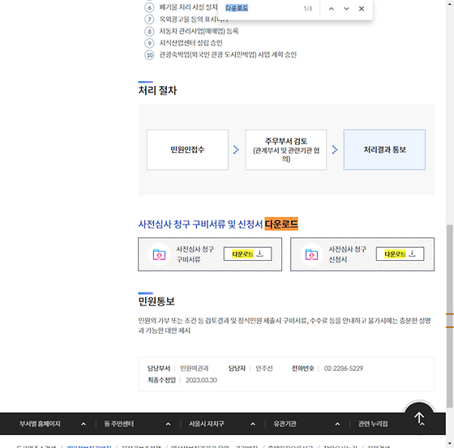Image resolution: width=454 pixels, height=448 pixels.
Task: Click the 처리 절차 section heading
Action: tap(157, 90)
